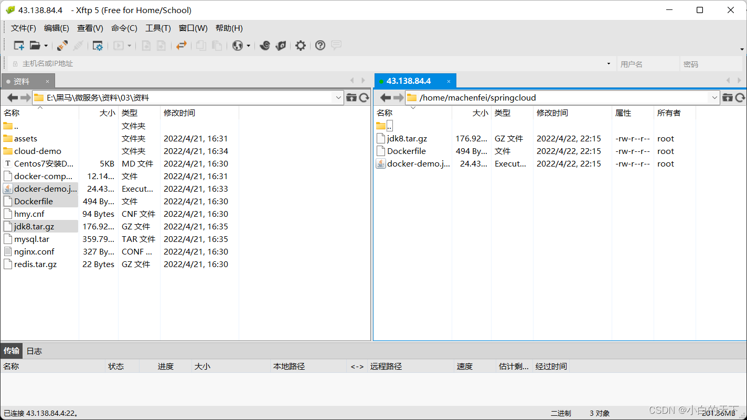
Task: Click the Help question mark icon
Action: (320, 46)
